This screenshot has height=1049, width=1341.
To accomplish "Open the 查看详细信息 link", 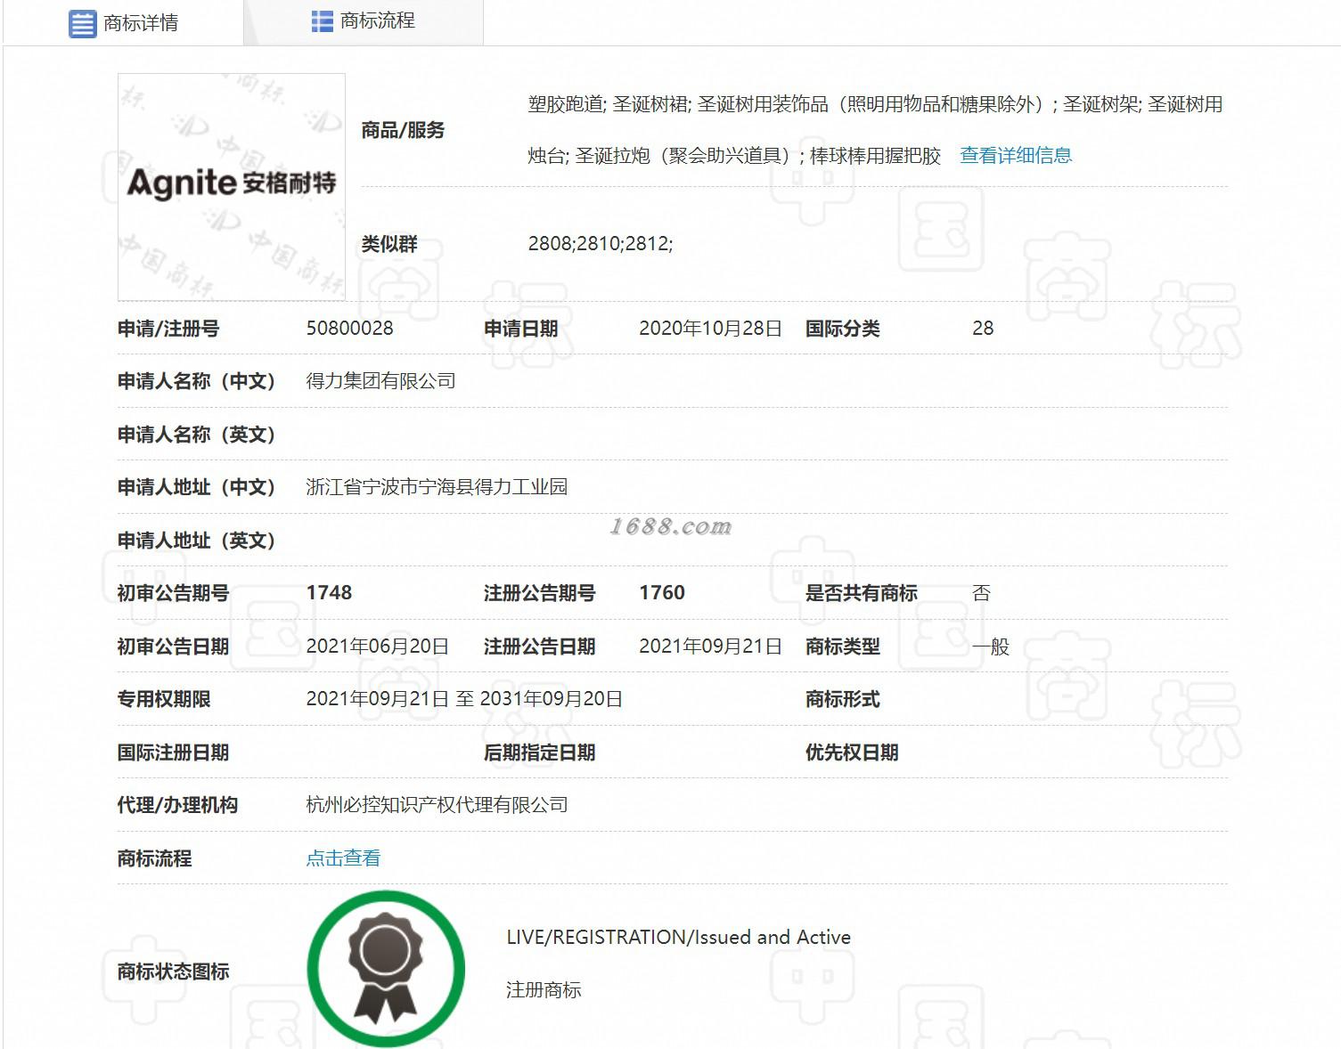I will (x=1016, y=156).
